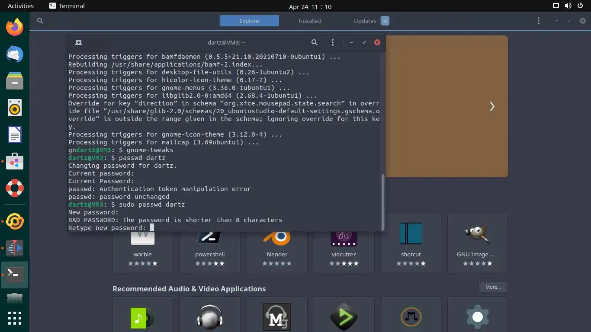
Task: Open the power menu in top bar
Action: (x=580, y=6)
